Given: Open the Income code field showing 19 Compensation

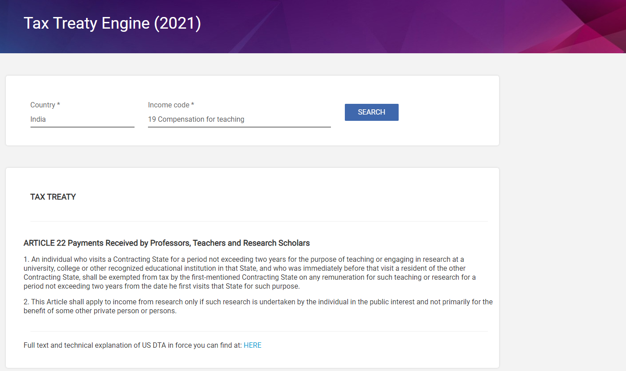Looking at the screenshot, I should coord(239,119).
